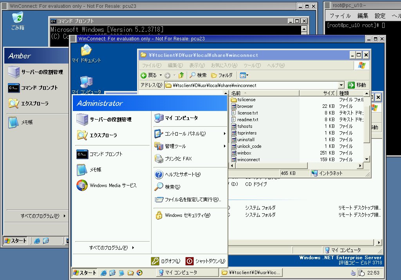Expand すべてのプログラム in Administrator menu

112,247
